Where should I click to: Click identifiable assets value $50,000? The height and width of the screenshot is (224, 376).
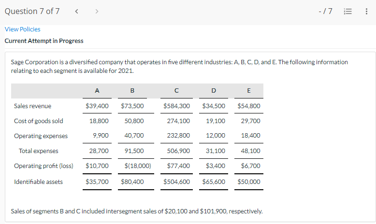pos(249,182)
